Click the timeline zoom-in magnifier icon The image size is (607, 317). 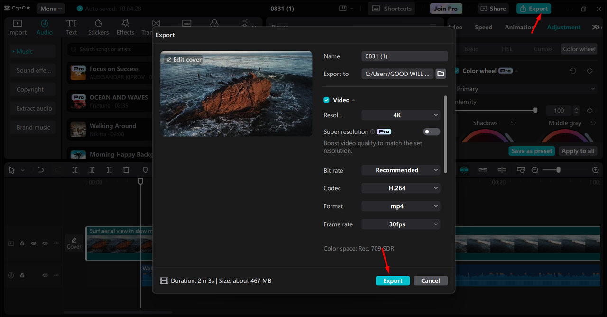[x=596, y=170]
